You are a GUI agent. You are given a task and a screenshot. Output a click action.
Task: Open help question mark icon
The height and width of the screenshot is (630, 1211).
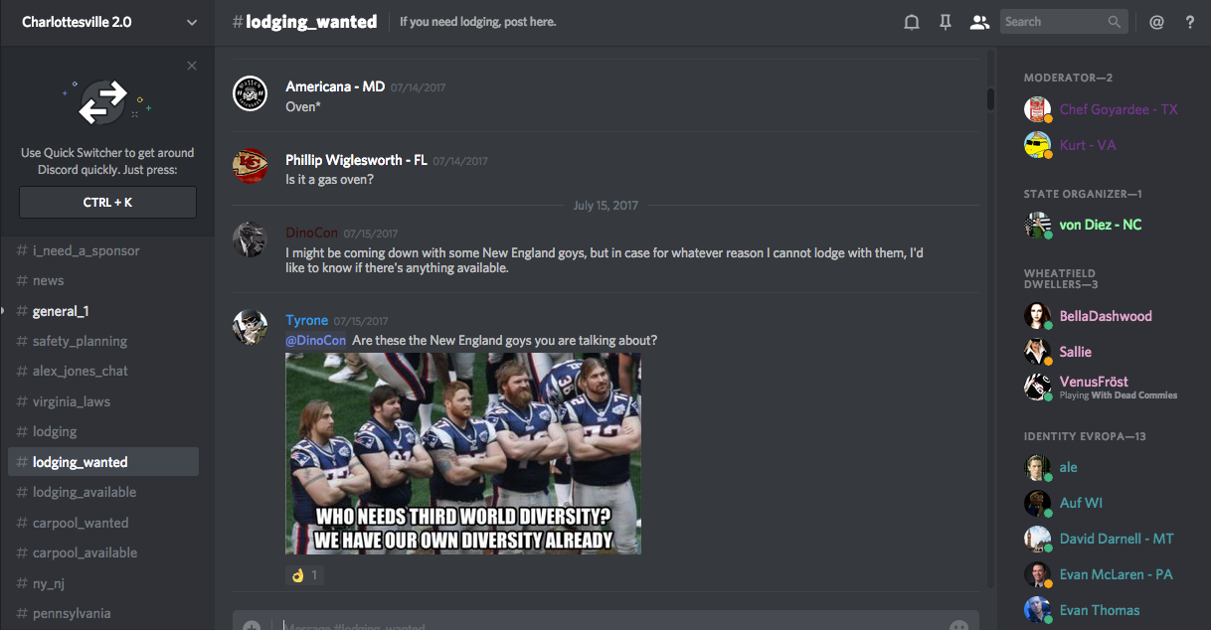1190,22
